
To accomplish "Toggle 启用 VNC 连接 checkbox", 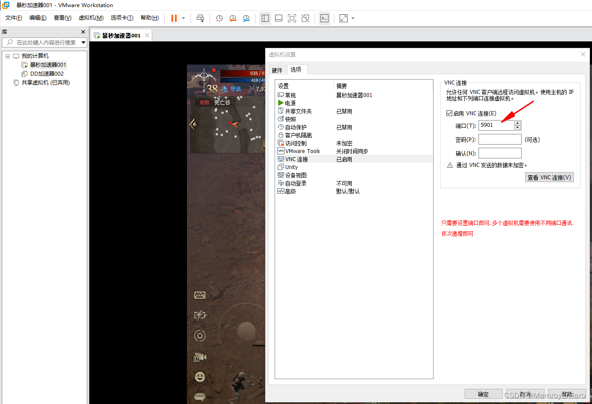I will (450, 113).
